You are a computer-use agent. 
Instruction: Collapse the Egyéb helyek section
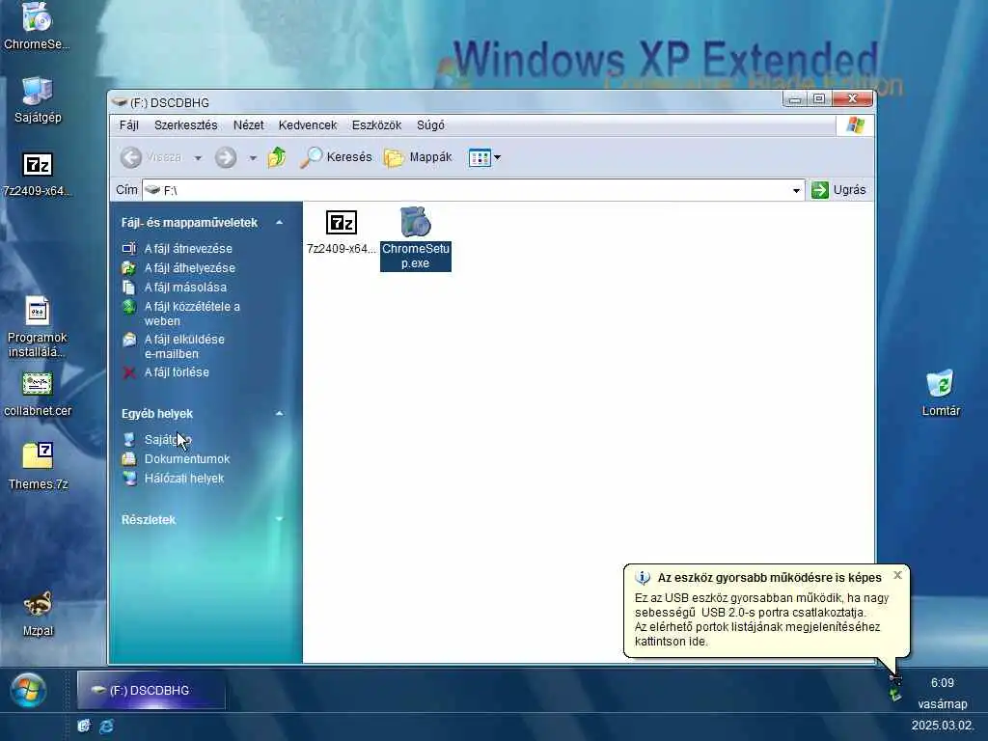(279, 413)
